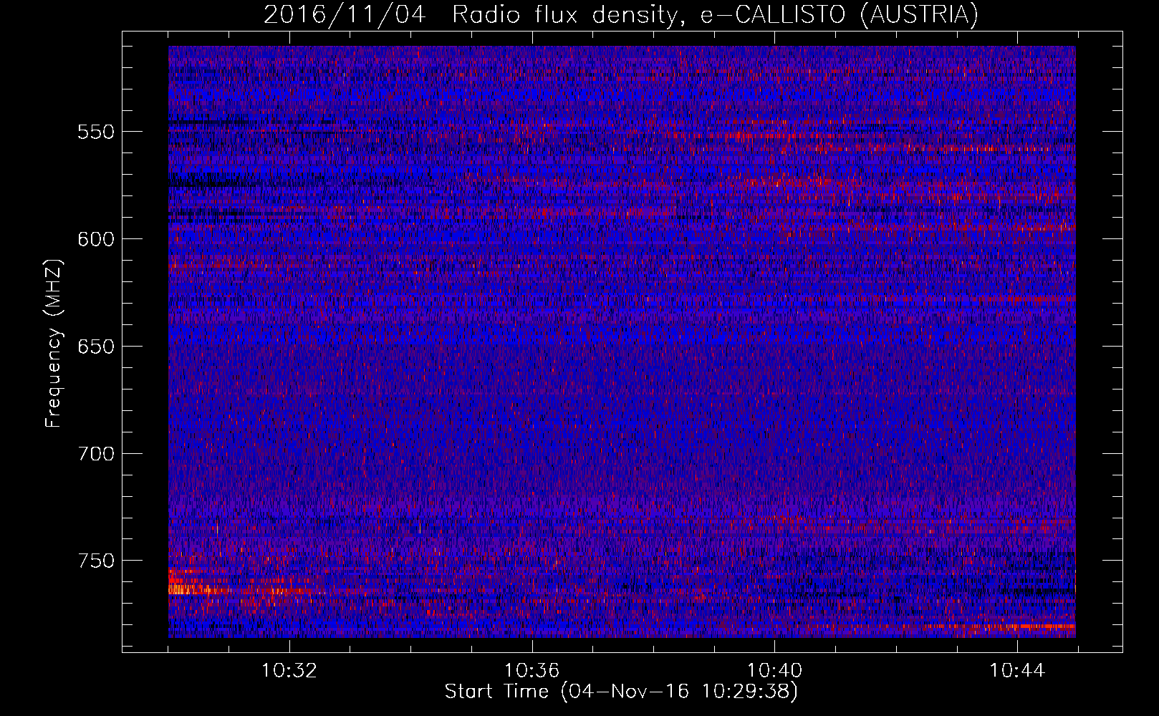1159x716 pixels.
Task: Click the 10:36 time tick label
Action: pyautogui.click(x=532, y=671)
